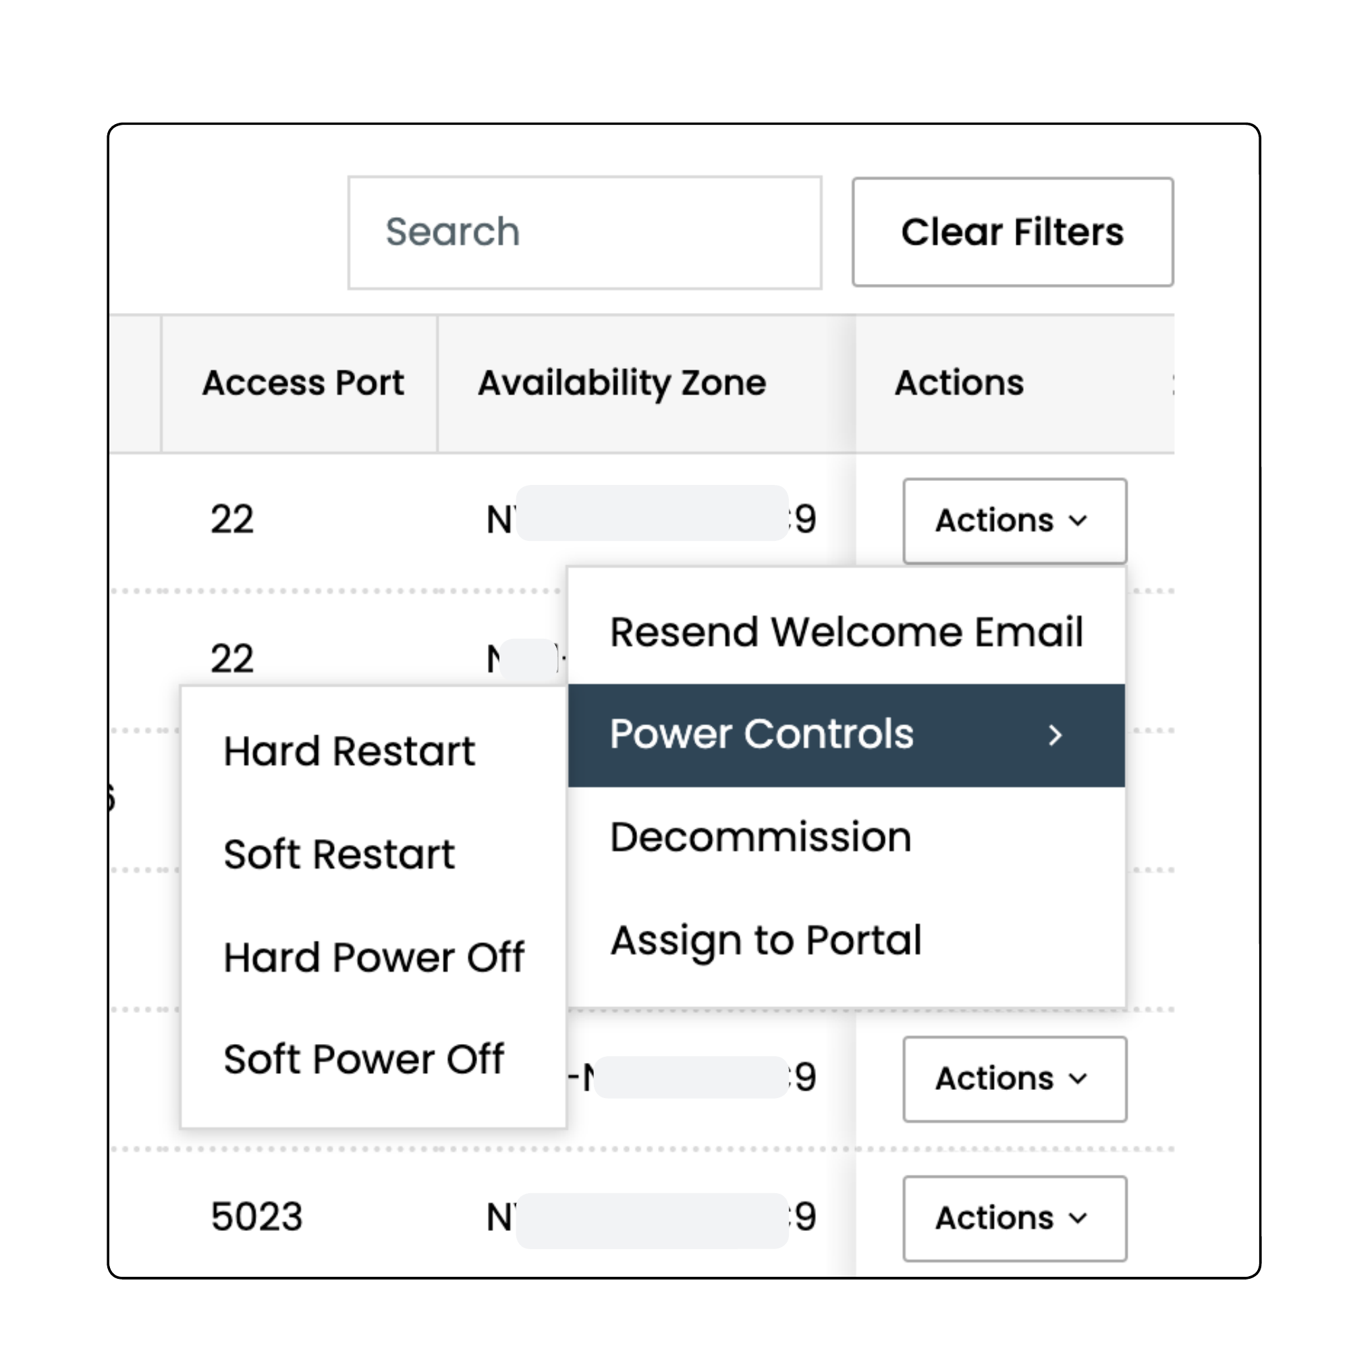Choose Assign to Portal option

tap(765, 940)
